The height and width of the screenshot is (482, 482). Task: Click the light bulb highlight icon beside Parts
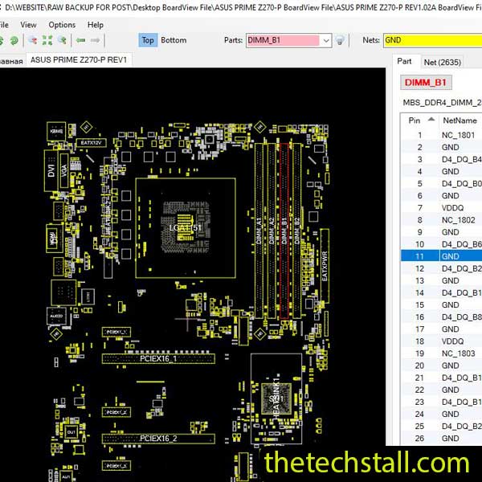point(340,40)
